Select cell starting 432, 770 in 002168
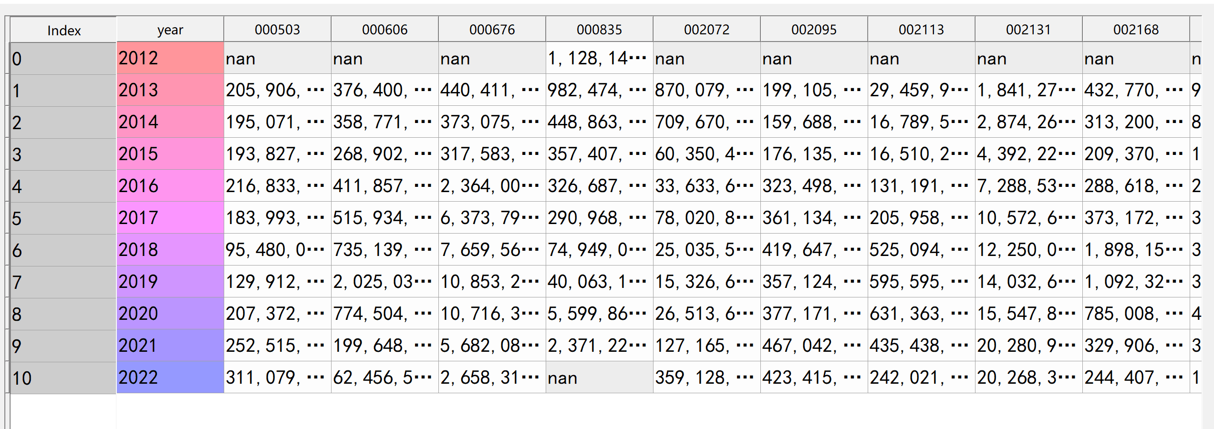 coord(1136,90)
